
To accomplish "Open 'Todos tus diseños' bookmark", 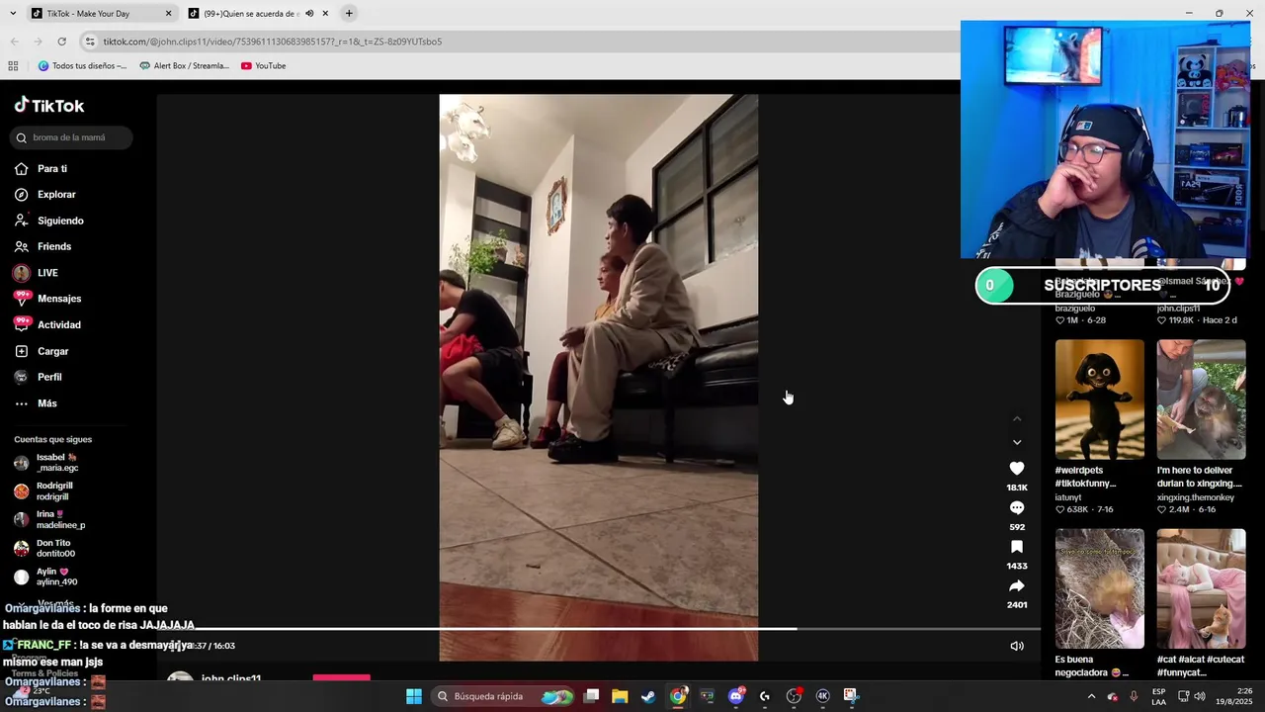I will [x=82, y=66].
